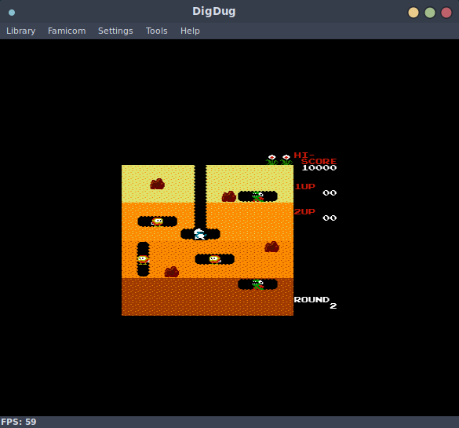Open the Help menu
Screen dimensions: 459x428
pyautogui.click(x=190, y=31)
